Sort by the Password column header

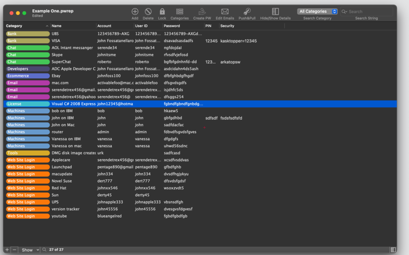click(184, 26)
